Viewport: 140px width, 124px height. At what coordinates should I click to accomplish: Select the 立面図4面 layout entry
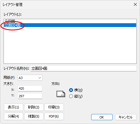coord(70,25)
